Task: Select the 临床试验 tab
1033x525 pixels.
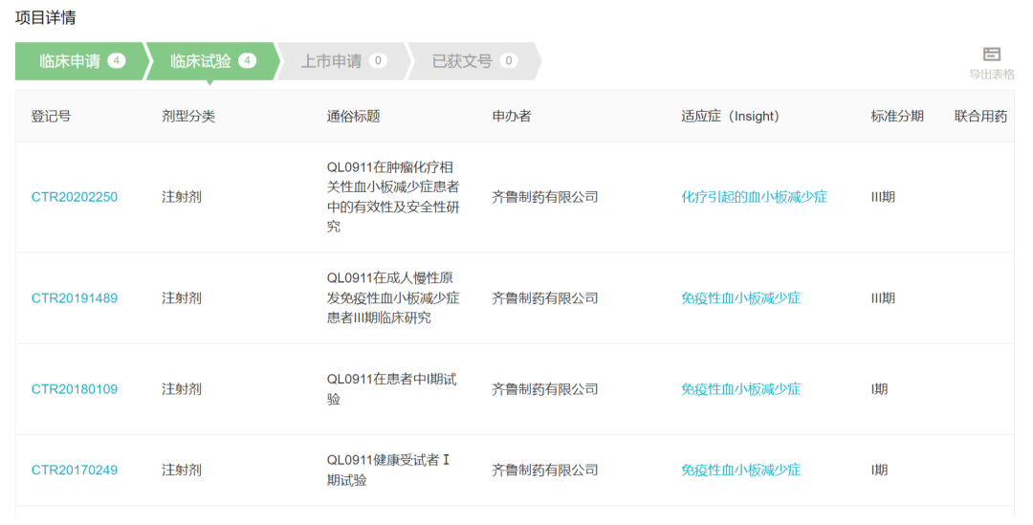Action: 201,61
